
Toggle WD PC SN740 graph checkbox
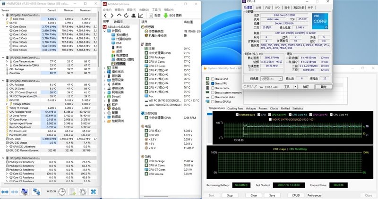tap(270, 119)
